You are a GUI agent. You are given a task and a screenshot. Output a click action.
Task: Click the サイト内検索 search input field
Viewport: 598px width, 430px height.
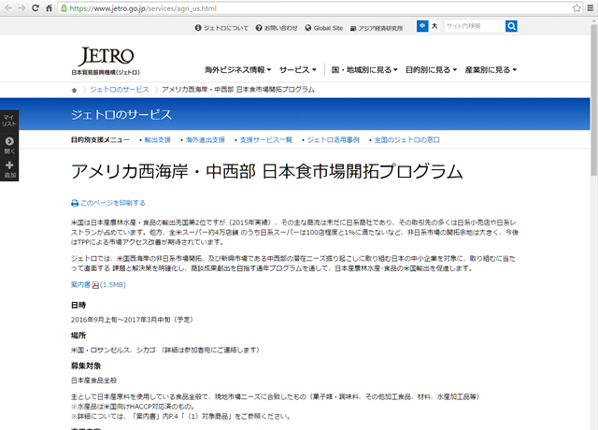point(473,27)
